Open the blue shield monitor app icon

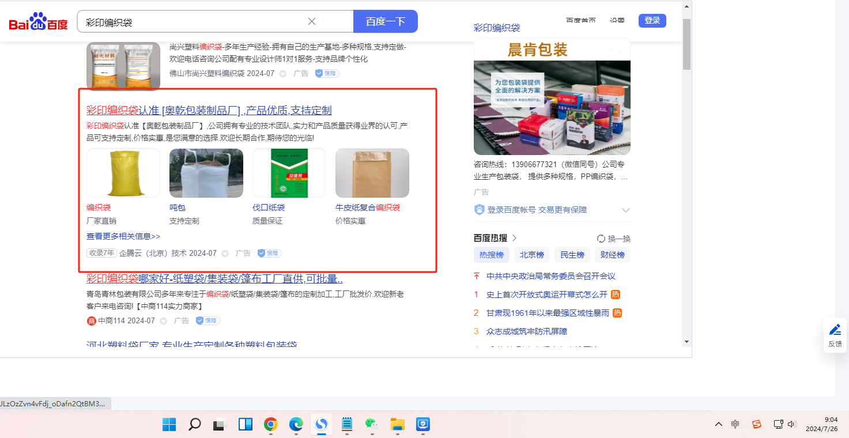click(x=423, y=425)
